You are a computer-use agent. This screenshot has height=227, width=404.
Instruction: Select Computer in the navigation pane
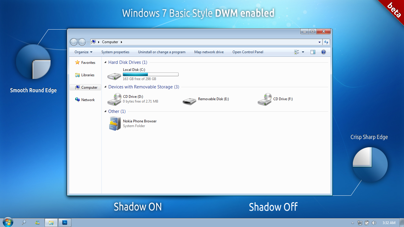pos(85,87)
